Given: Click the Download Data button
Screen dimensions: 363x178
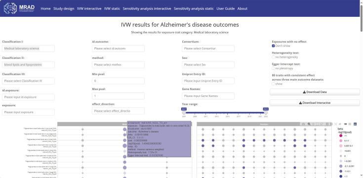Looking at the screenshot, I should (315, 92).
